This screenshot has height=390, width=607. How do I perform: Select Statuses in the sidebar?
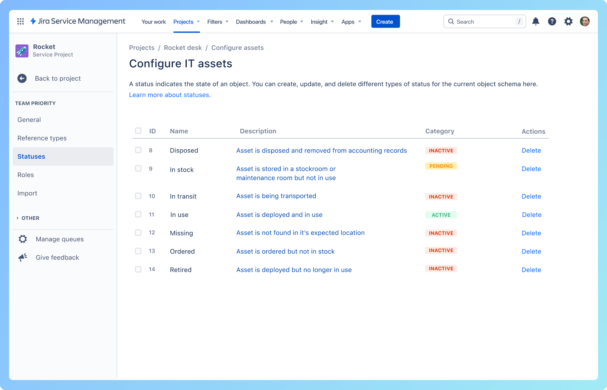31,156
